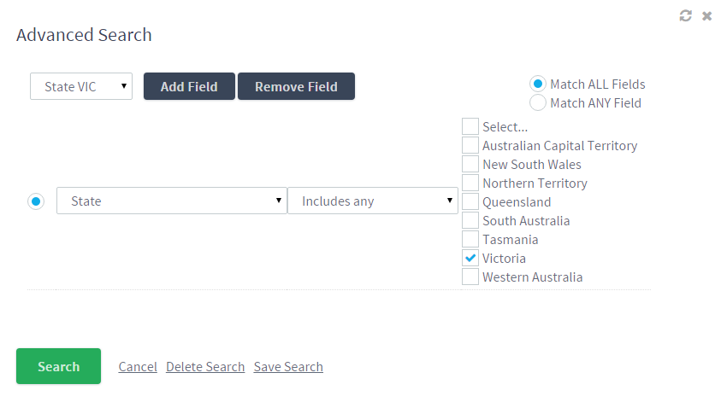Click the Add Field button
Viewport: 721px width, 396px height.
(x=189, y=86)
